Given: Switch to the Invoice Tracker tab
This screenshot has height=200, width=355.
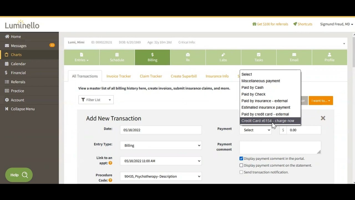Looking at the screenshot, I should 119,76.
